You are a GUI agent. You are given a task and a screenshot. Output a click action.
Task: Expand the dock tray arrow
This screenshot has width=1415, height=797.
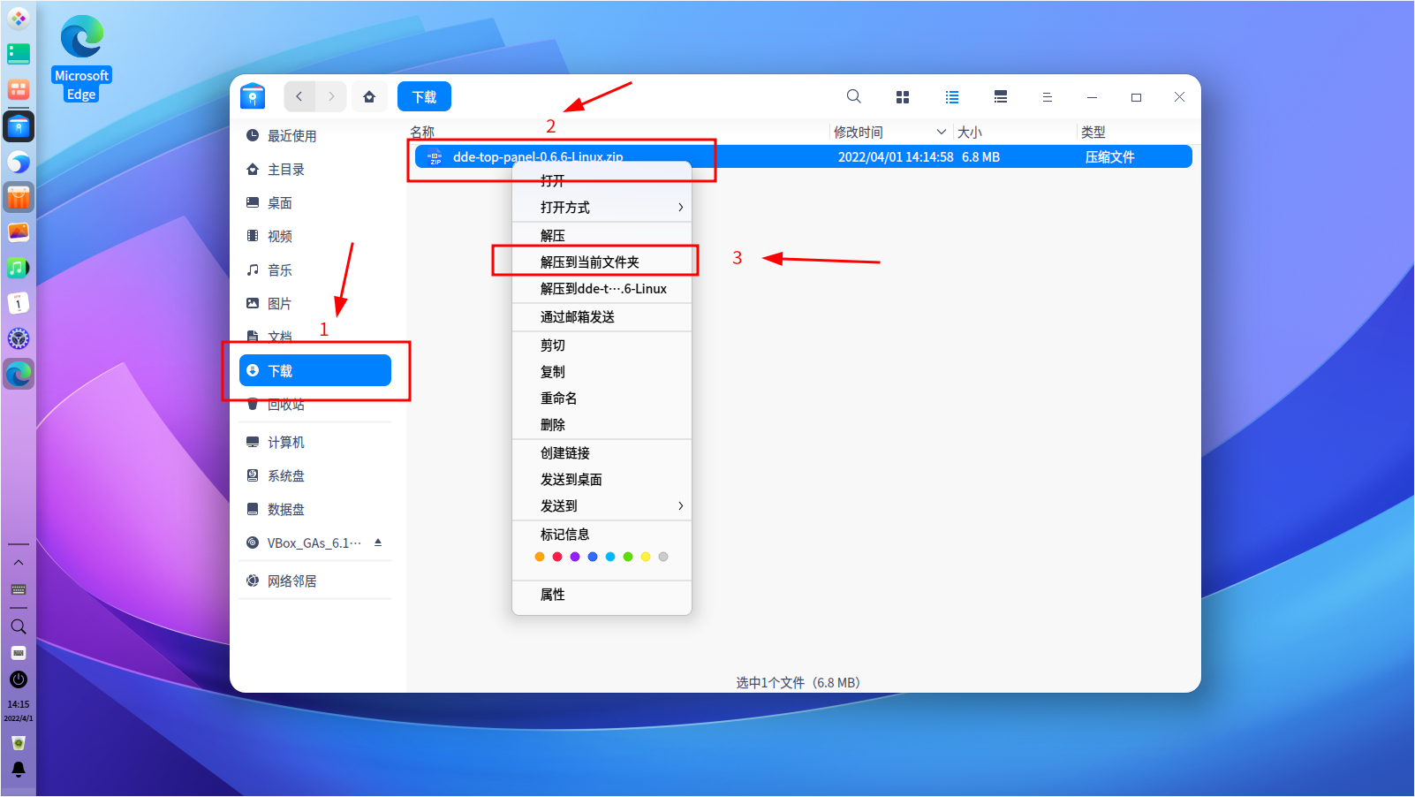(x=19, y=563)
